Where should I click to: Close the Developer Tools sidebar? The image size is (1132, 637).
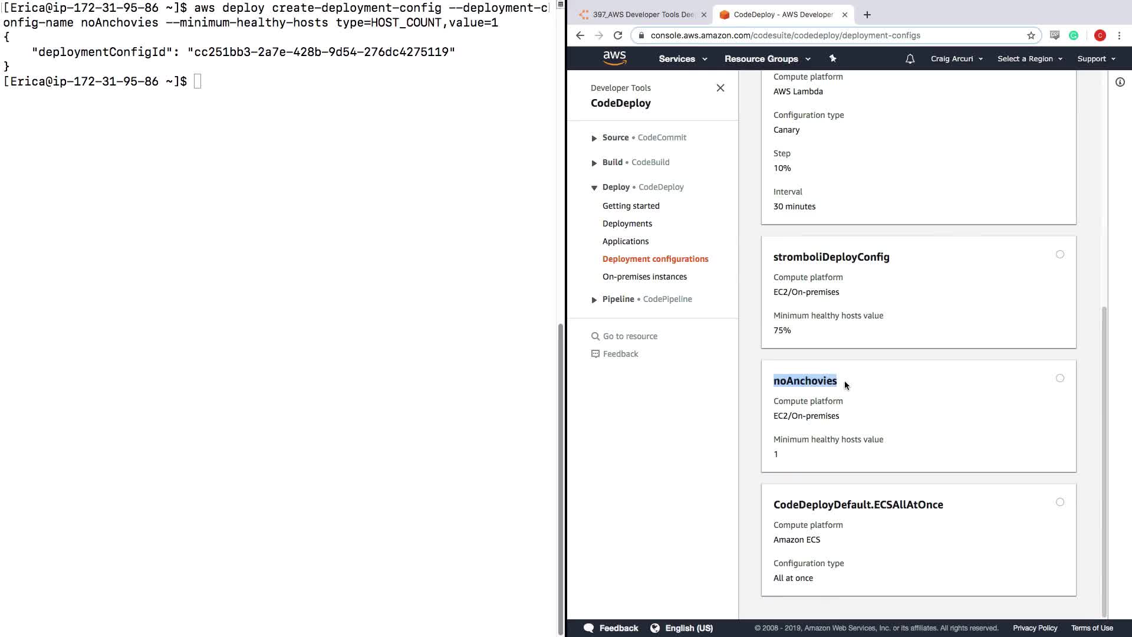click(720, 88)
